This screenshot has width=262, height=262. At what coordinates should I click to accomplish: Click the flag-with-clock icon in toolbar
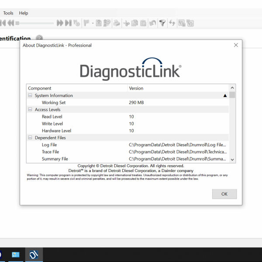77,23
